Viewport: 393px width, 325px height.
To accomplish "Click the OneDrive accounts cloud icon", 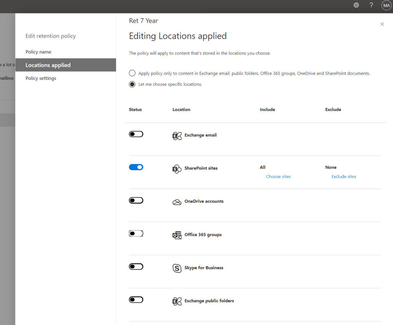I will (x=177, y=202).
